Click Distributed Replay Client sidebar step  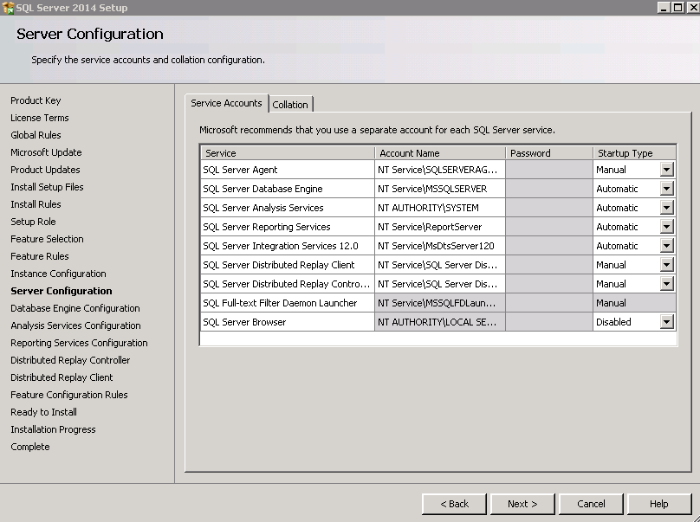pos(62,377)
